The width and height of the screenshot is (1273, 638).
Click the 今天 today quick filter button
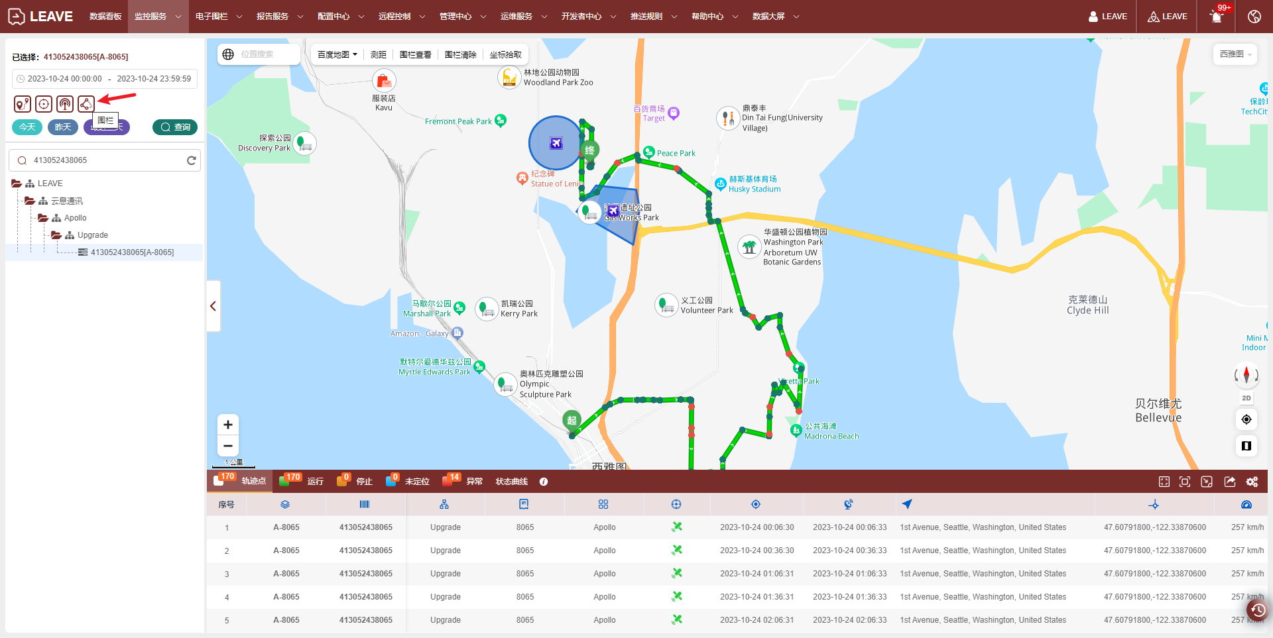(27, 127)
